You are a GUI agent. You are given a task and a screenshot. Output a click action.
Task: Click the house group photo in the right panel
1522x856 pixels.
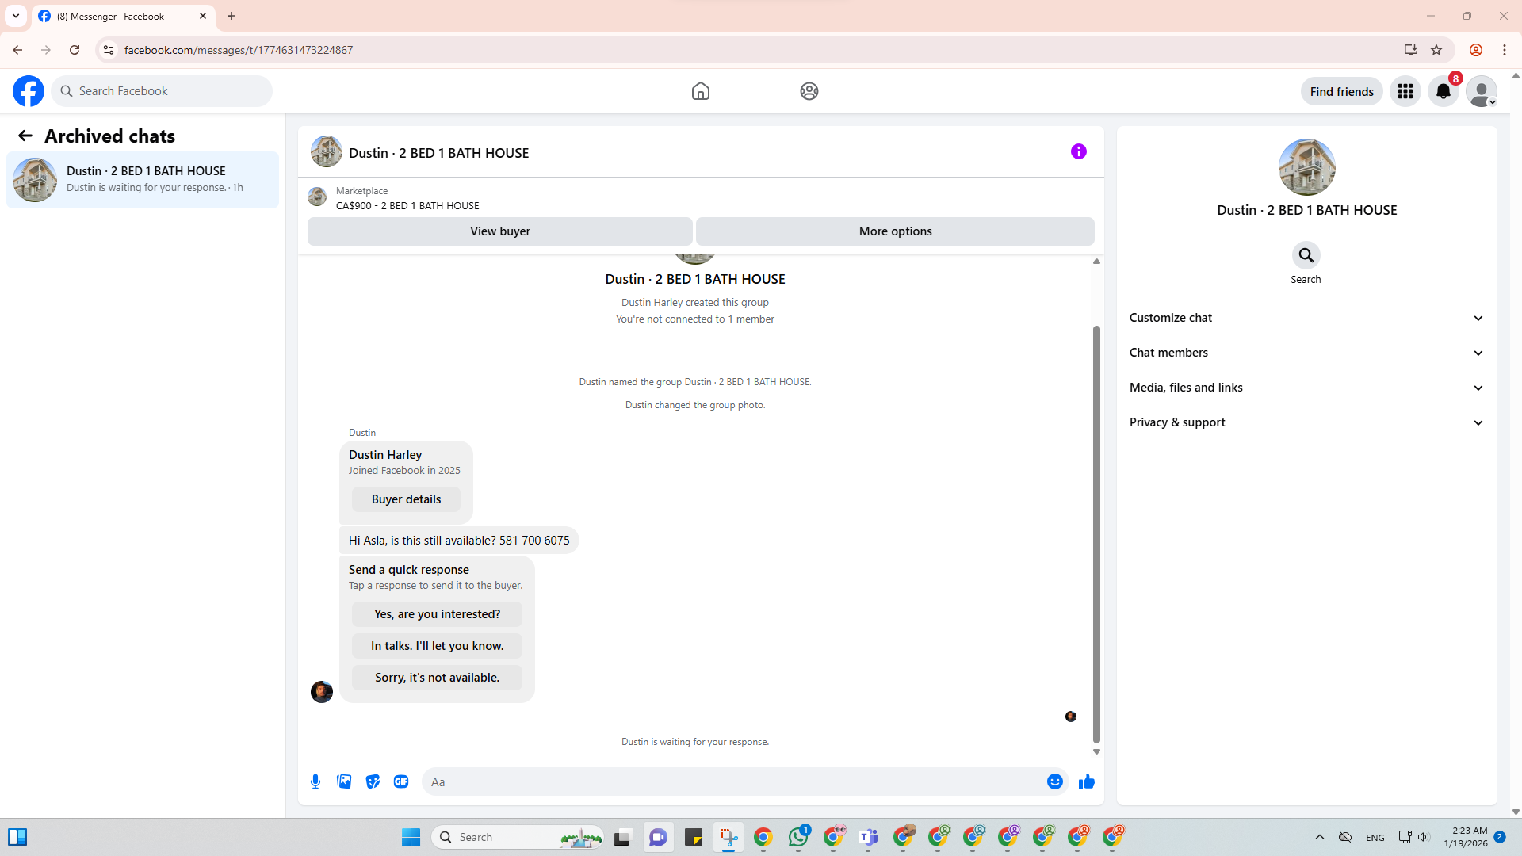point(1306,167)
